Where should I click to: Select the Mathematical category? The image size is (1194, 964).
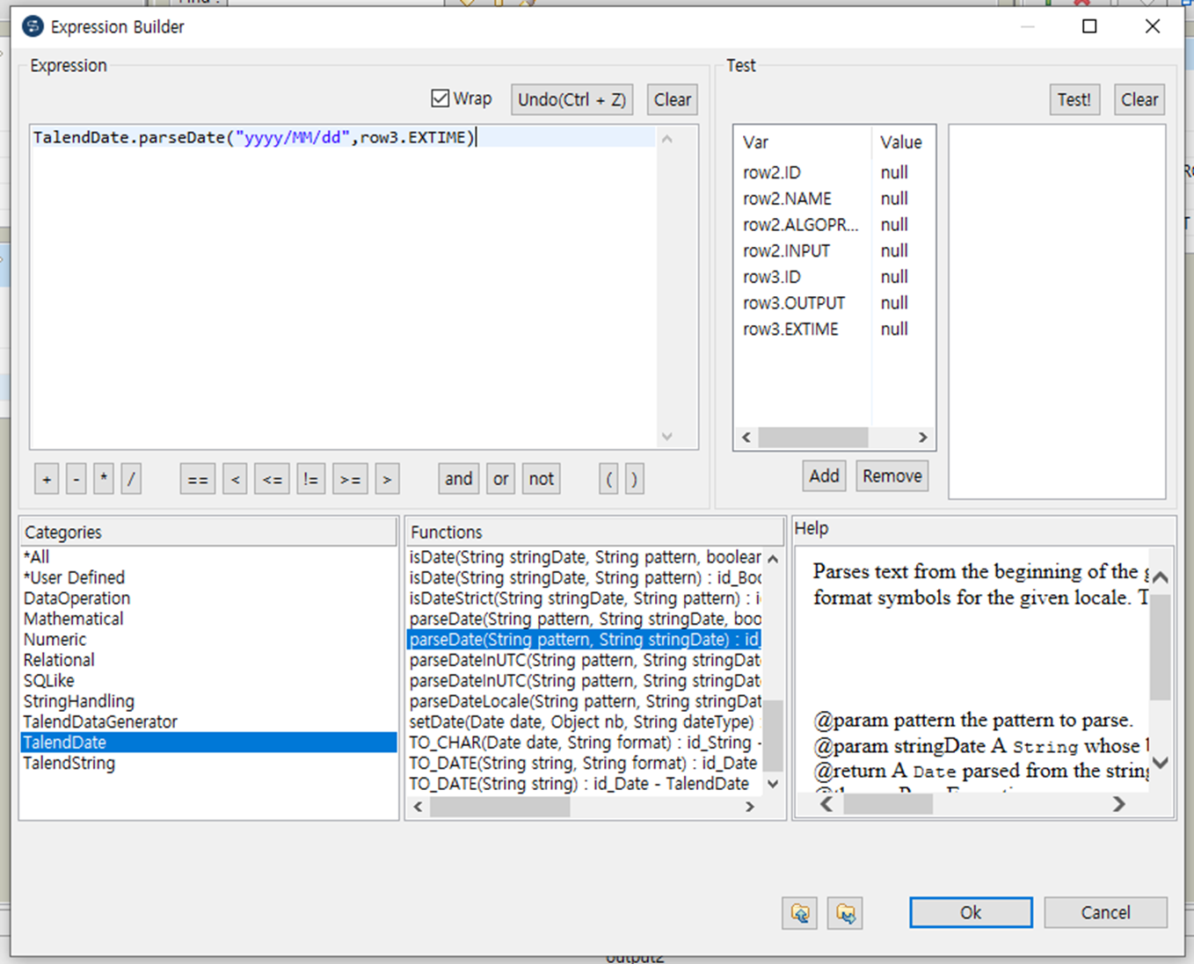(208, 619)
